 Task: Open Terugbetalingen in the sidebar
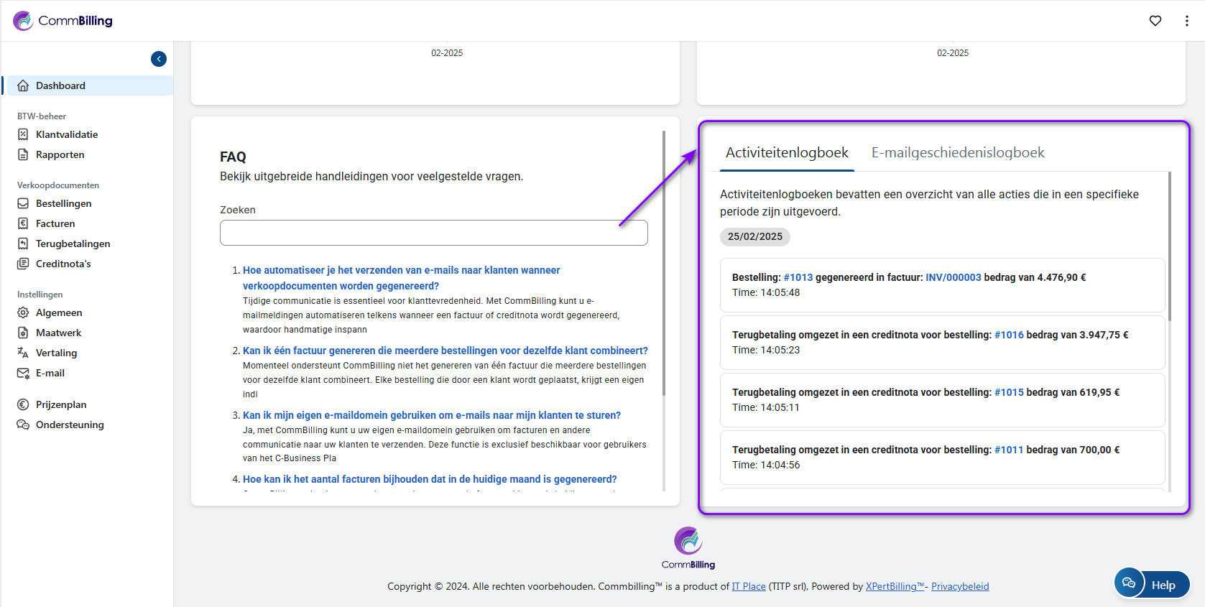tap(73, 244)
